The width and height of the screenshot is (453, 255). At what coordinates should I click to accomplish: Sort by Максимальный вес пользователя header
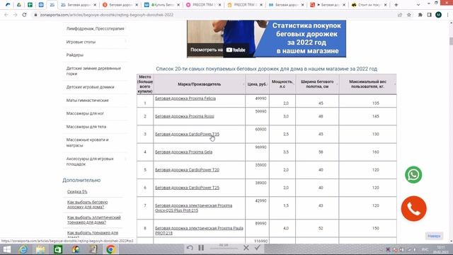click(367, 84)
